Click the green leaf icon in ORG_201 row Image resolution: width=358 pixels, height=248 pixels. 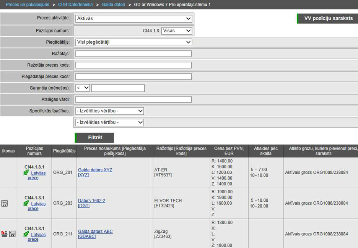point(26,173)
